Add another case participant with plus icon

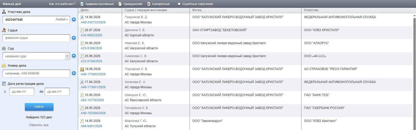(74, 19)
